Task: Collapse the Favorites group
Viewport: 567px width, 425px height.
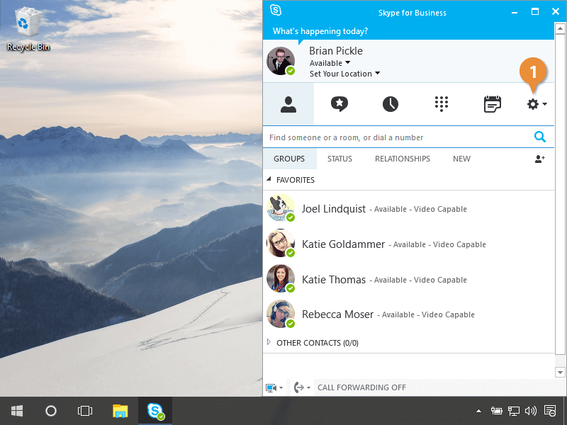Action: 269,180
